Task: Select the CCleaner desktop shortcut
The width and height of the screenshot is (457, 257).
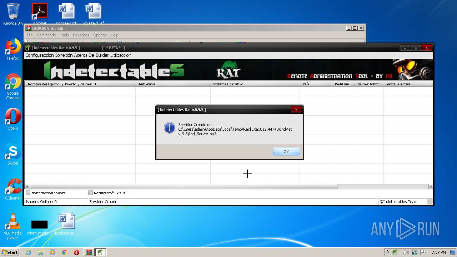Action: (x=13, y=189)
